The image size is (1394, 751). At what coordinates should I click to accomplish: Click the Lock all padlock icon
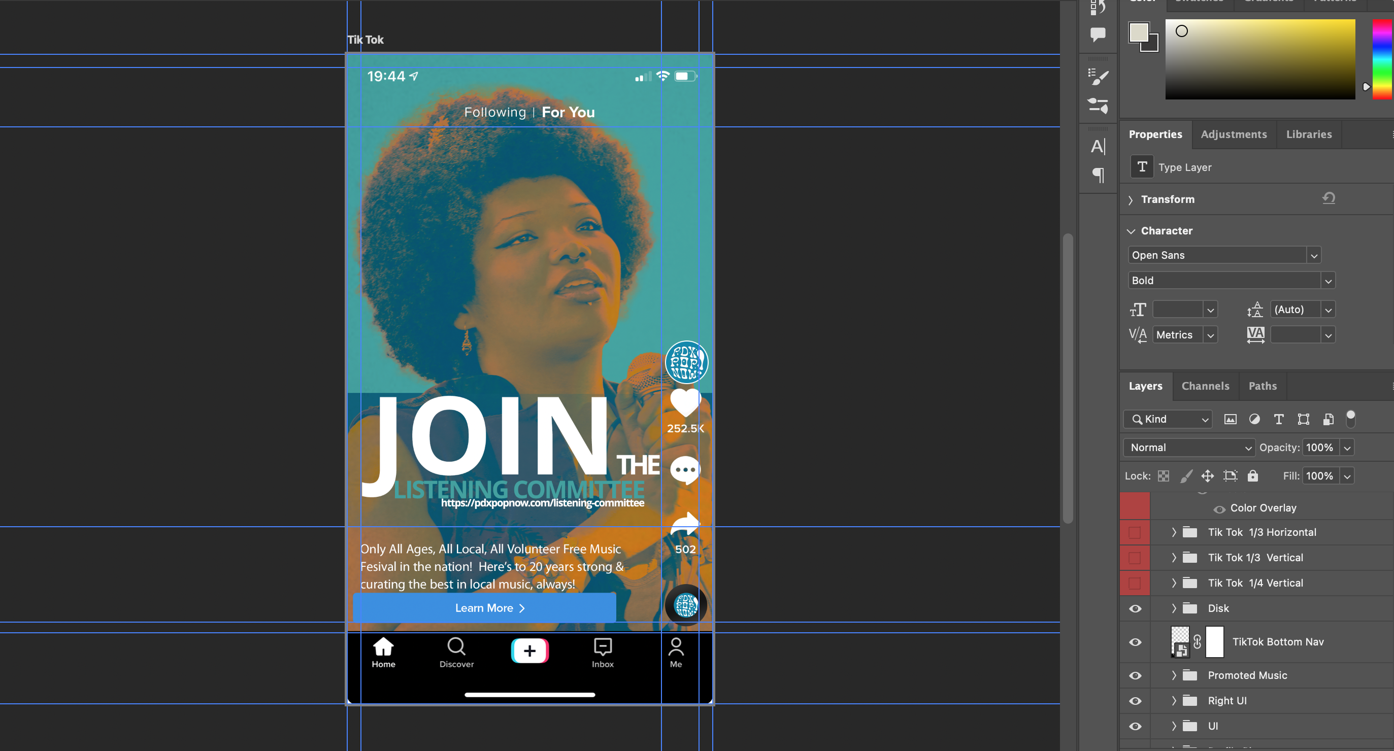coord(1253,476)
